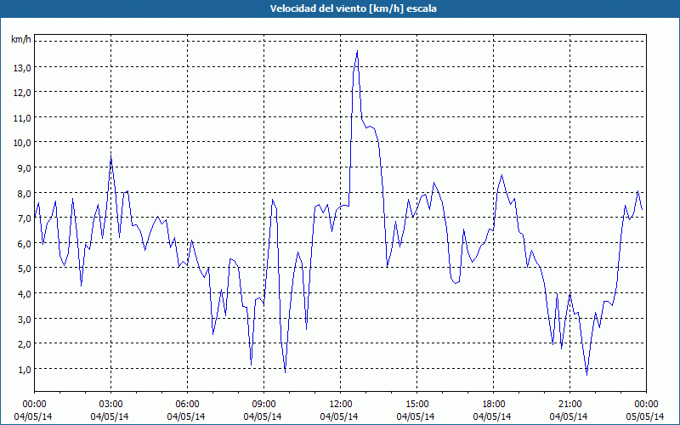This screenshot has width=680, height=425.
Task: Click the chart title 'Velocidad del viento [km/h] escala'
Action: tap(353, 8)
